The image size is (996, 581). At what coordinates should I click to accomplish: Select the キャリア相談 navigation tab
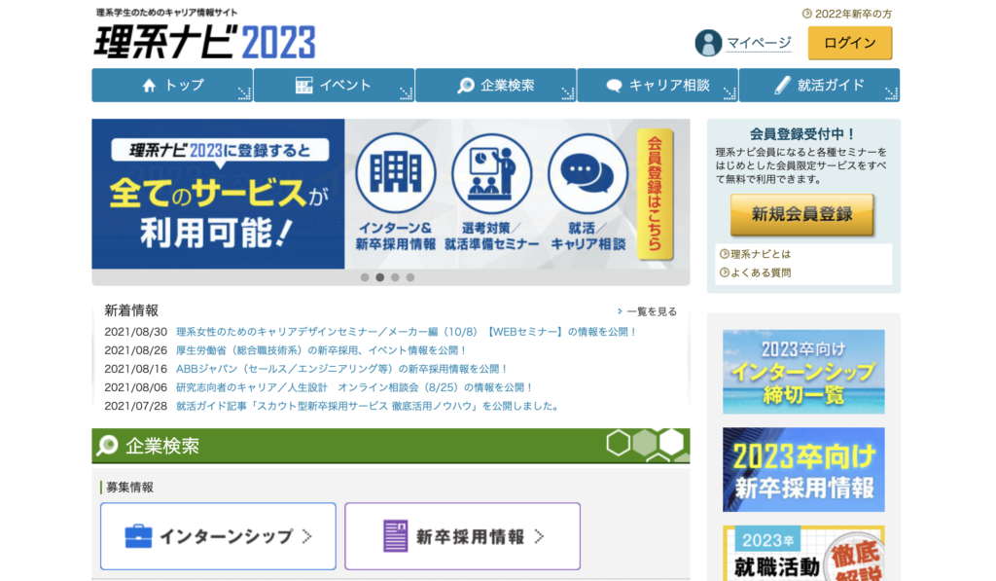point(658,86)
